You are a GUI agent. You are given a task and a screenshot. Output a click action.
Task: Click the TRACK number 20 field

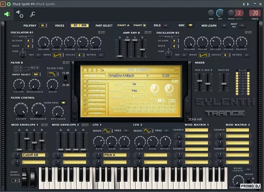[255, 13]
